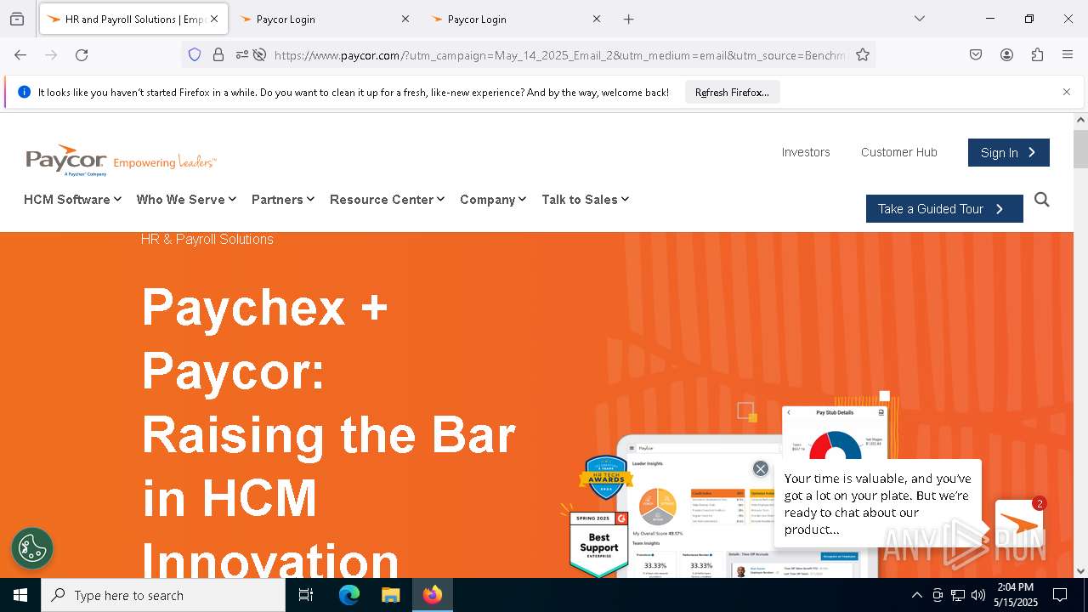This screenshot has height=612, width=1088.
Task: Open Firefox View recent browsing icon
Action: 16,19
